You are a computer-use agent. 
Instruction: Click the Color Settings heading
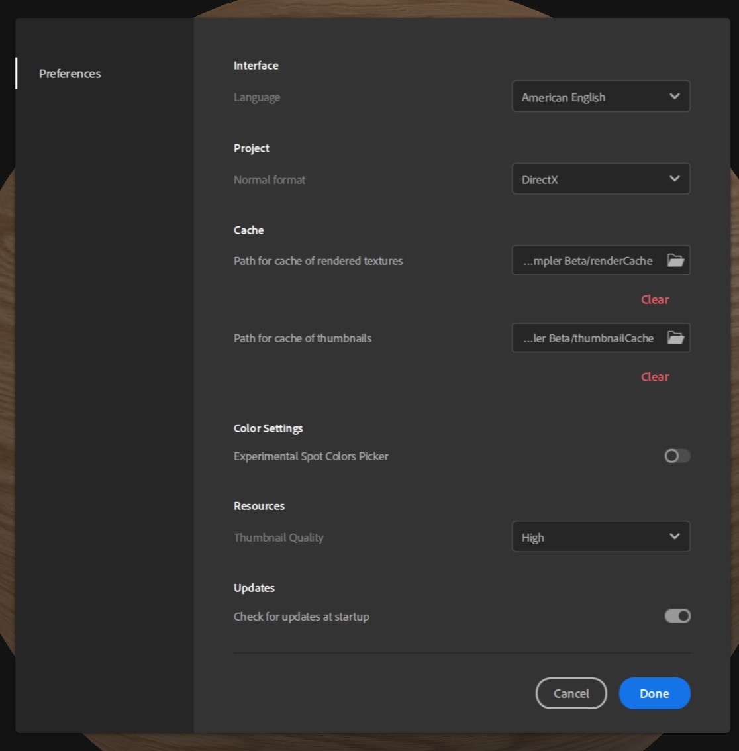tap(268, 428)
